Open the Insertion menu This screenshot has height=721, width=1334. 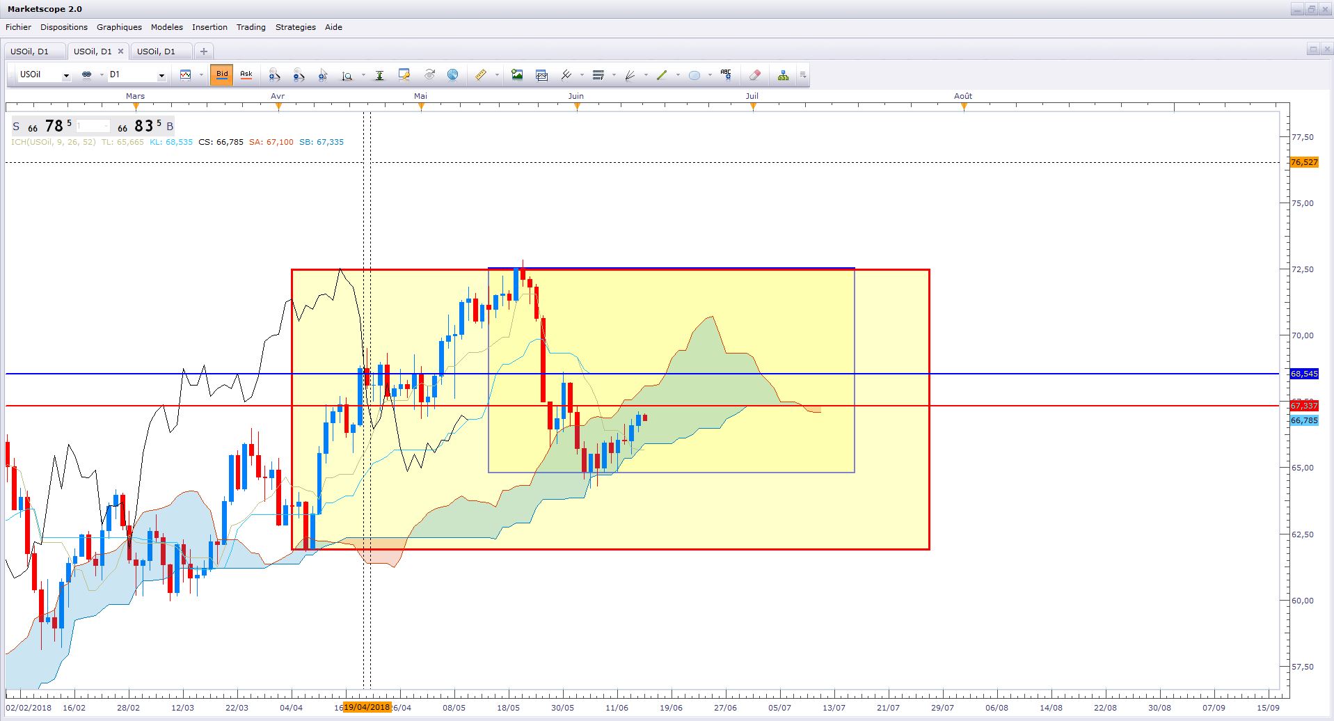[x=209, y=27]
